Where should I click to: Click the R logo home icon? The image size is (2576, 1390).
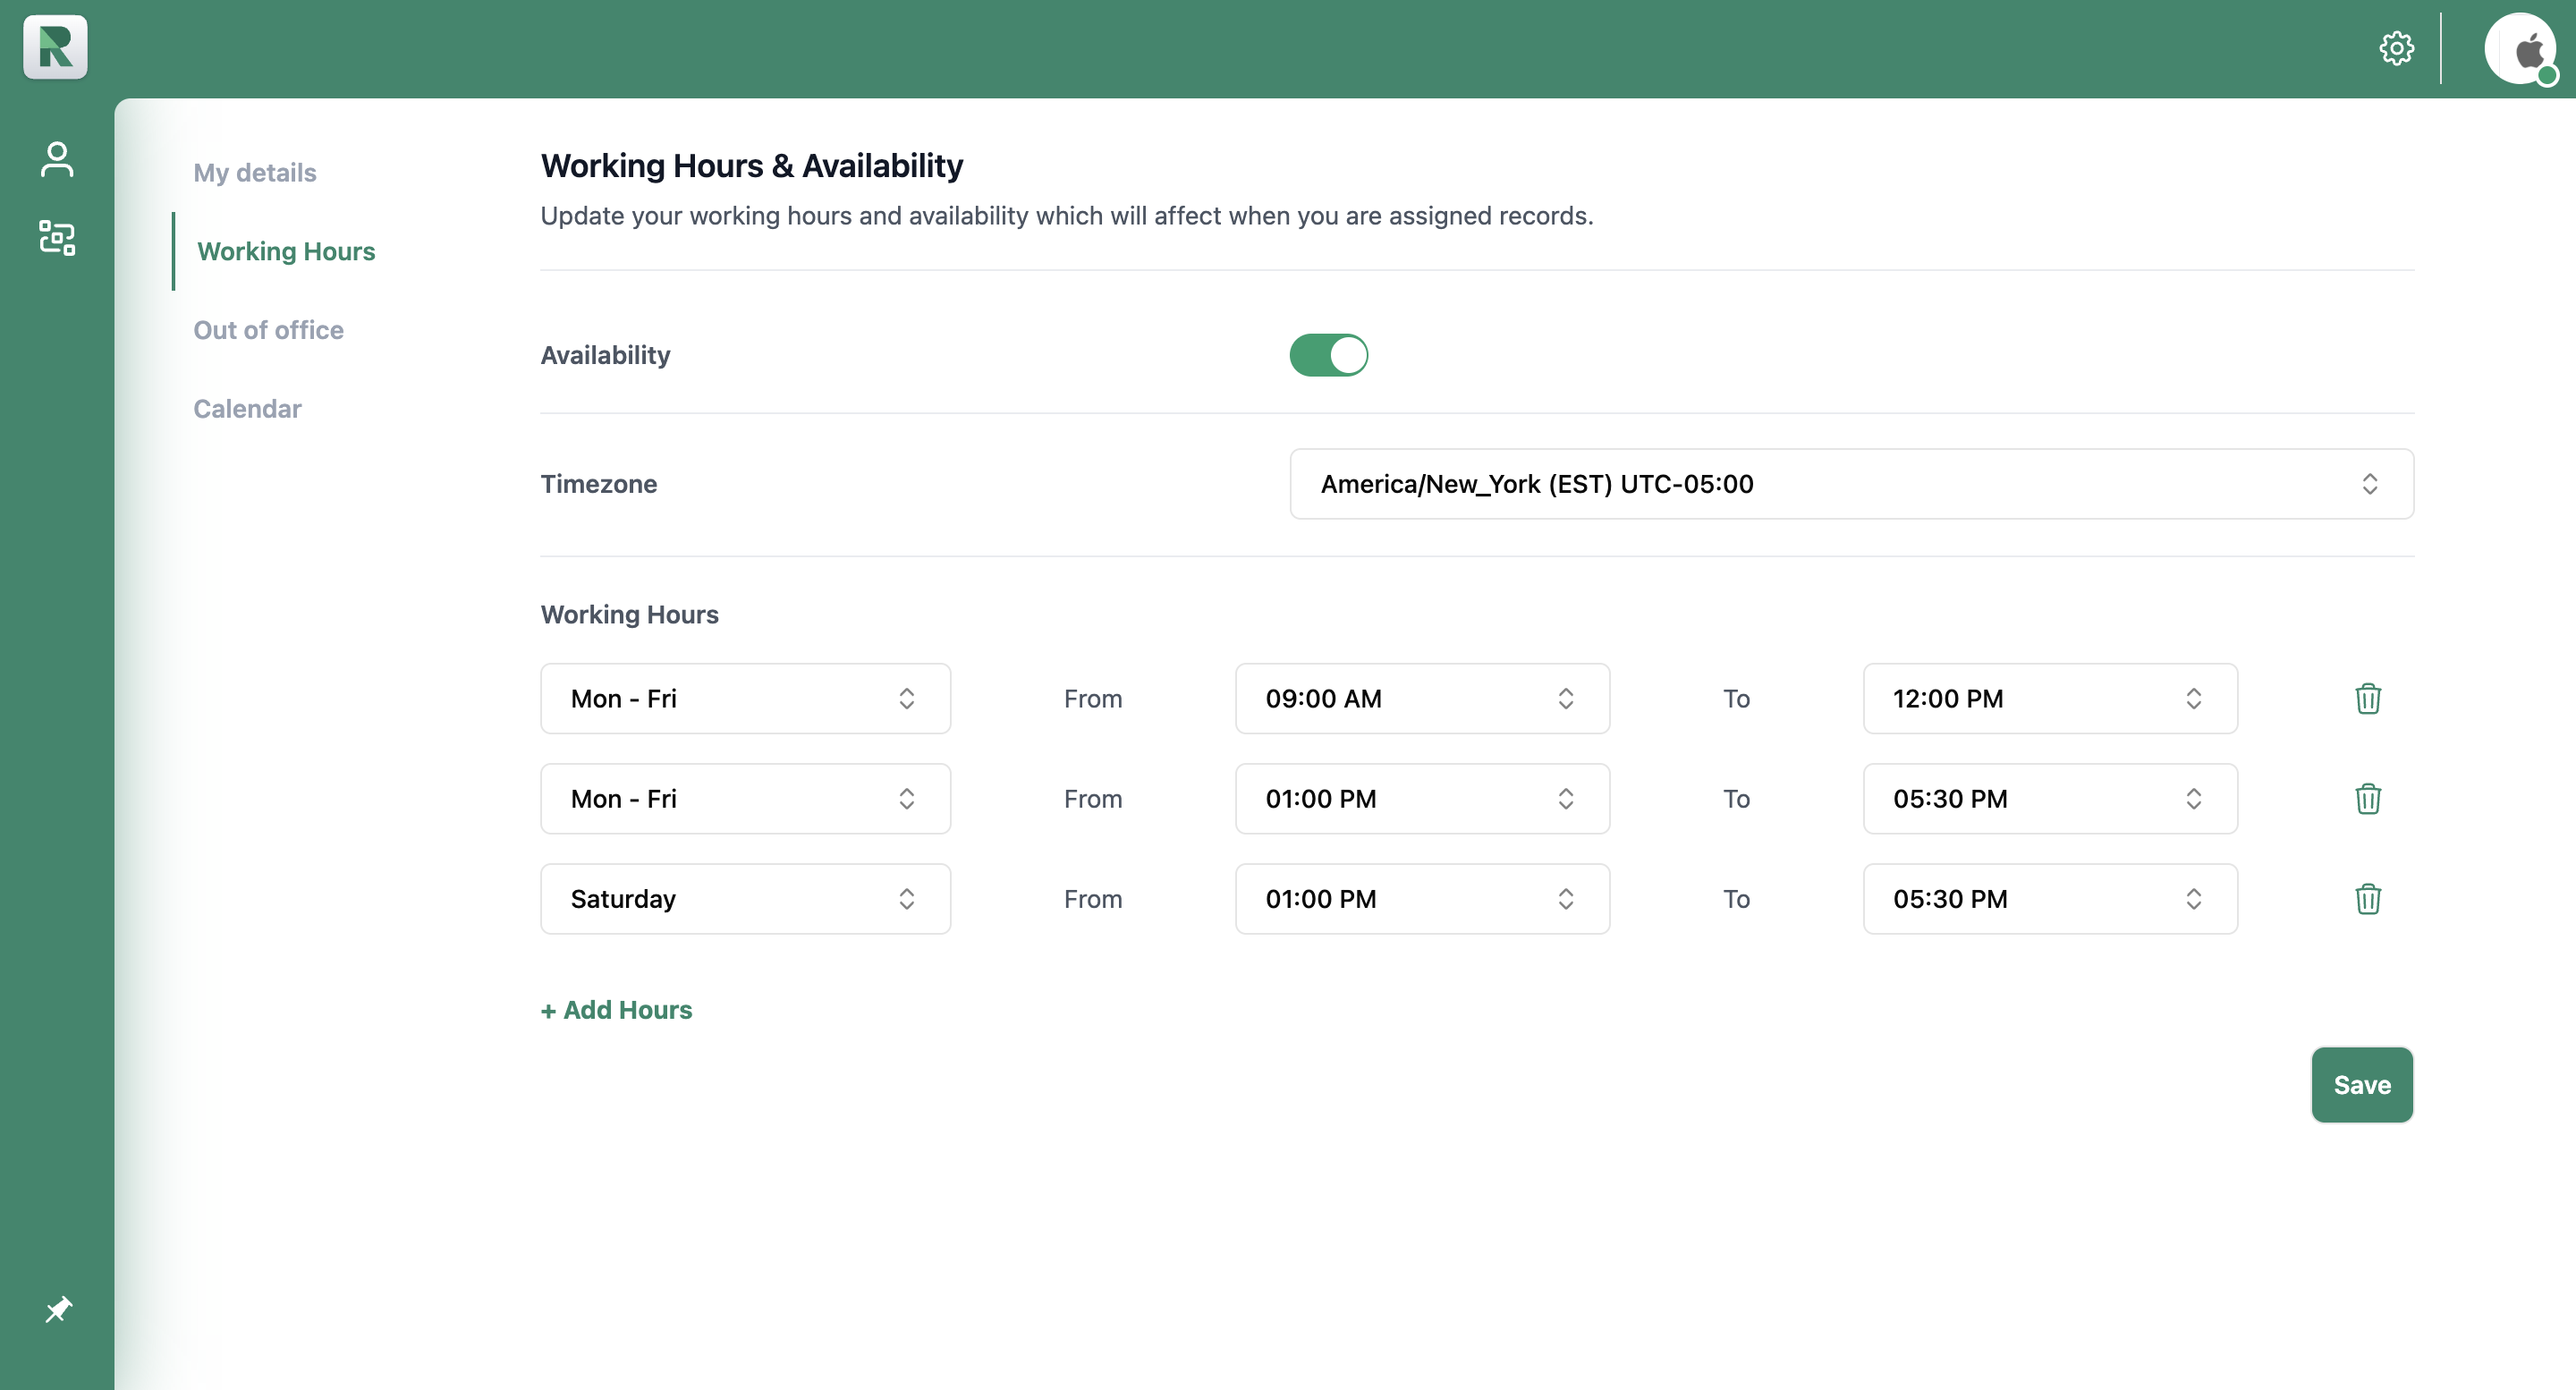click(55, 47)
